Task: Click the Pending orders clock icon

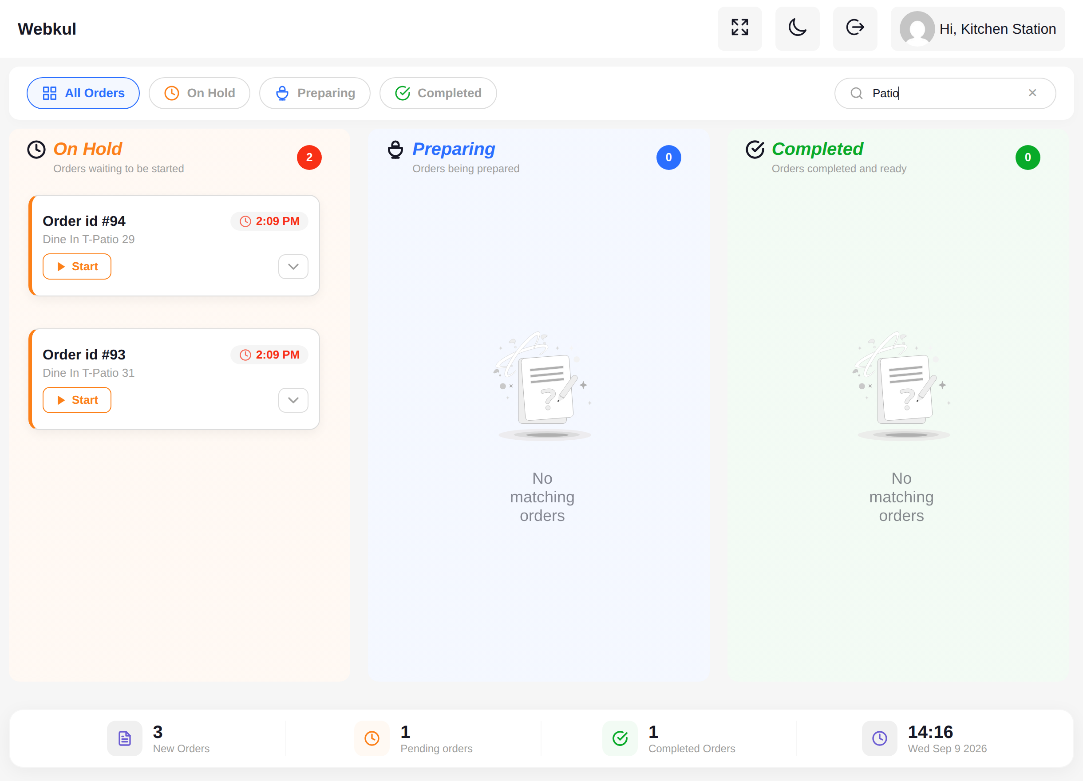Action: point(372,738)
